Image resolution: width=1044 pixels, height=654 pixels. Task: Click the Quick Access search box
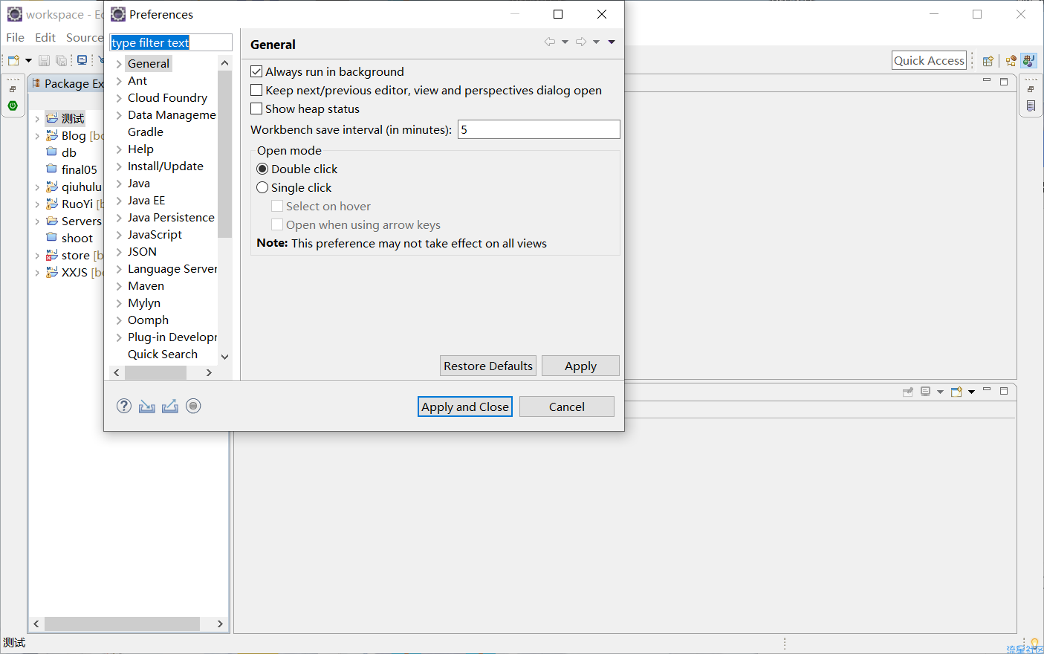(929, 60)
